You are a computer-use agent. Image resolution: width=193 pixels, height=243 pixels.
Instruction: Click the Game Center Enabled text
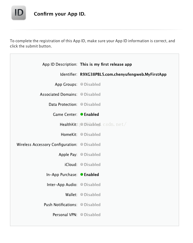[91, 115]
